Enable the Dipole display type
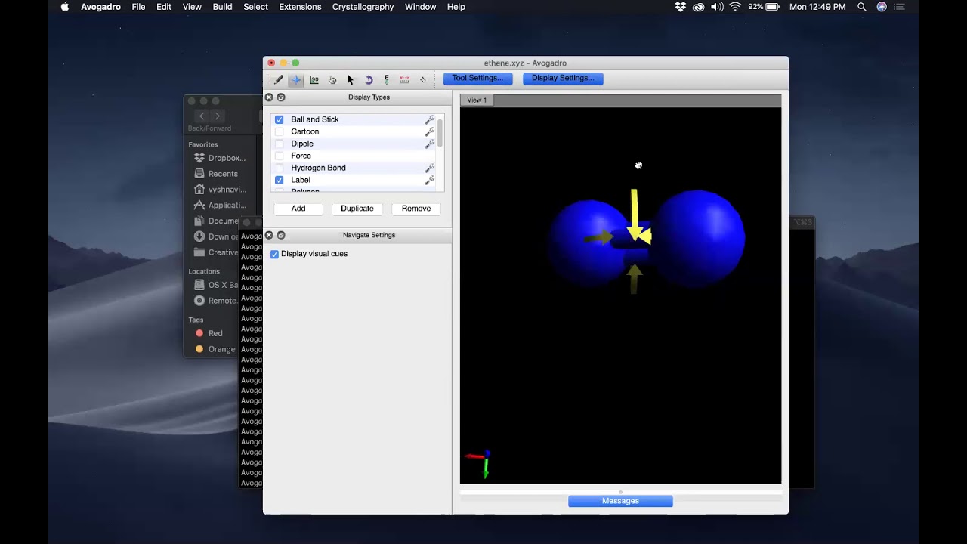967x544 pixels. [x=280, y=144]
